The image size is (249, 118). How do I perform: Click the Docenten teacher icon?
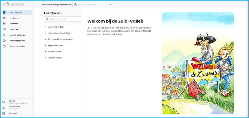click(4, 24)
